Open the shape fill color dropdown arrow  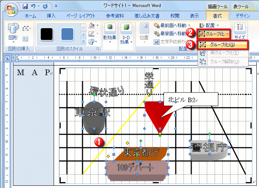(x=97, y=26)
